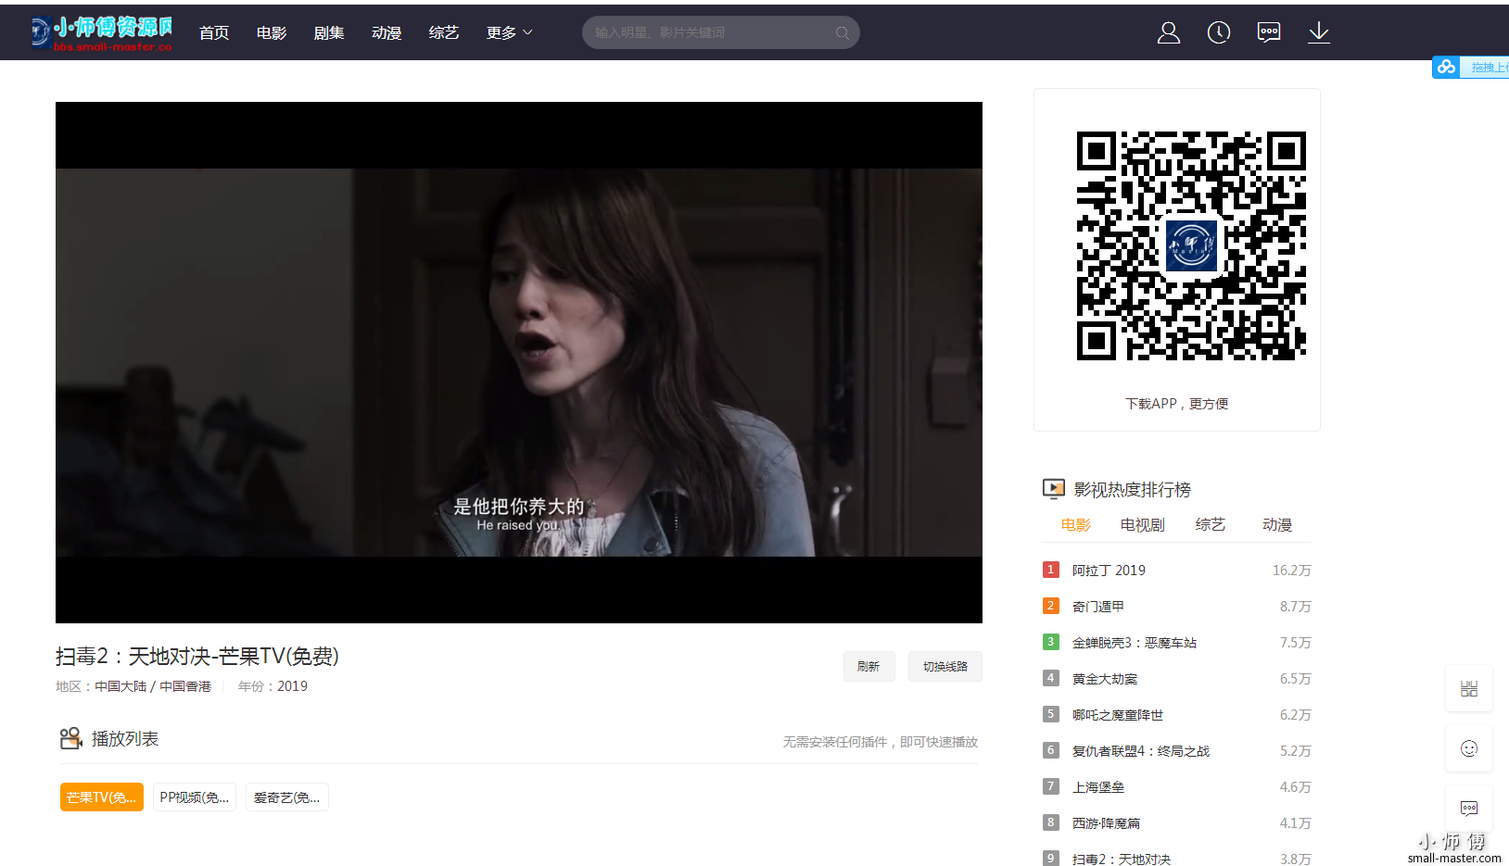Click the playlist camera icon
This screenshot has height=866, width=1509.
pyautogui.click(x=71, y=738)
